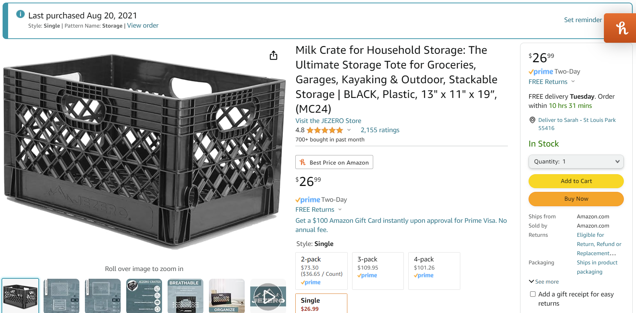Click the Honey Best Price on Amazon badge
The width and height of the screenshot is (636, 313).
[x=334, y=162]
